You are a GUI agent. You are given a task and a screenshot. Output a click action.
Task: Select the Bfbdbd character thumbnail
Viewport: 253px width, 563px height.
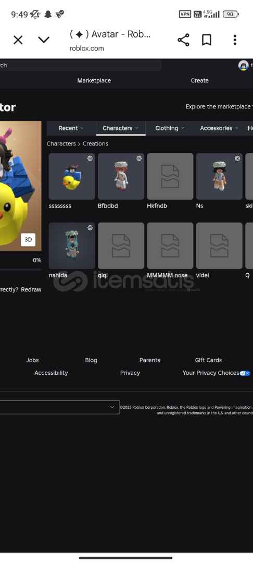click(x=121, y=176)
